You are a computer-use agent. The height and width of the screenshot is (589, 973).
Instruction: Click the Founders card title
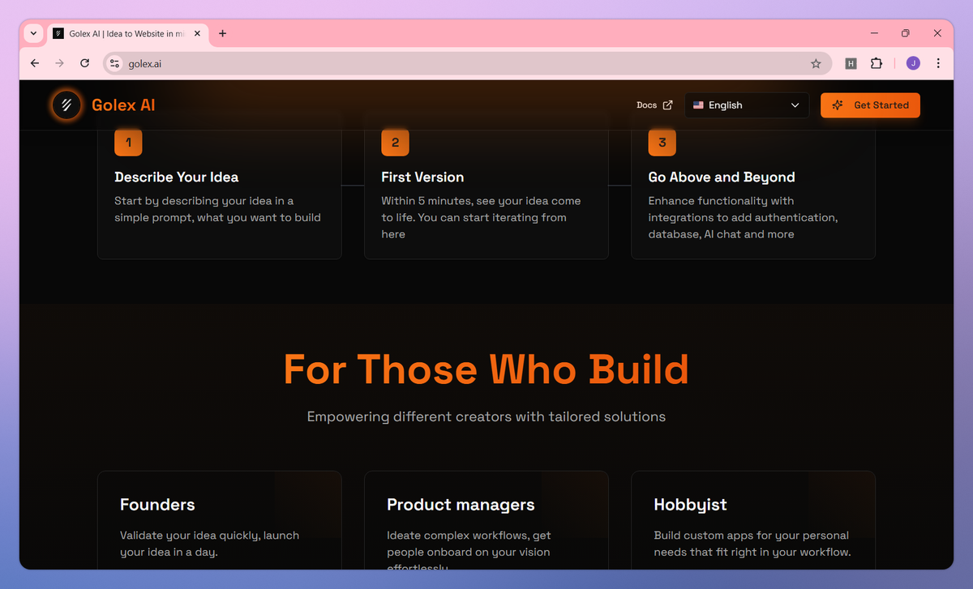point(157,505)
